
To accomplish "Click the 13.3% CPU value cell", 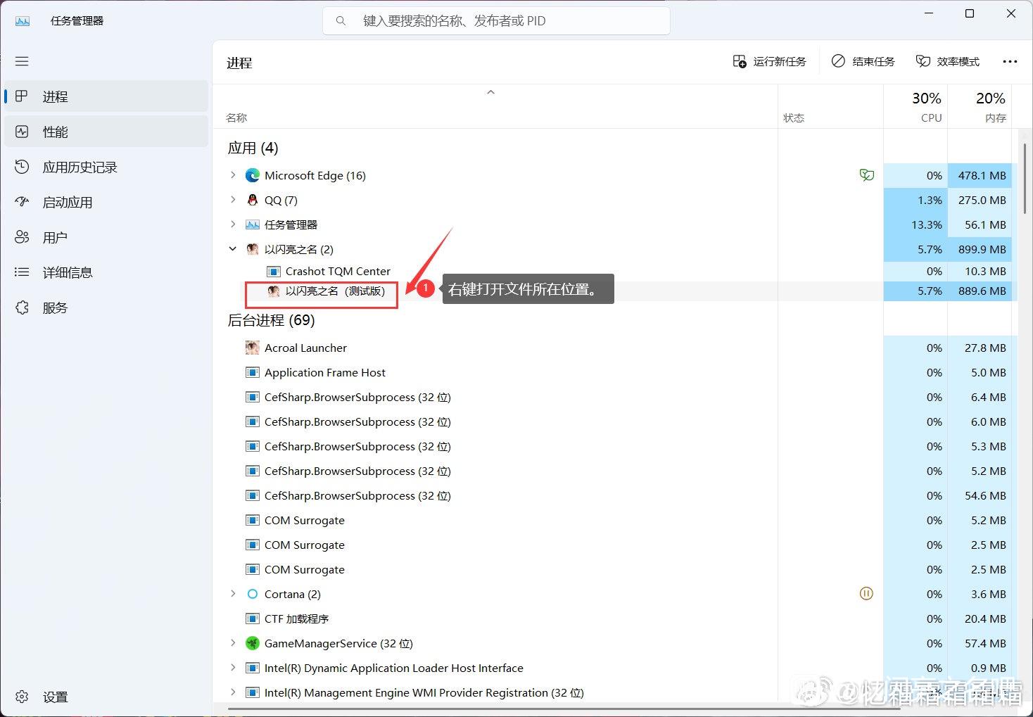I will [x=915, y=224].
